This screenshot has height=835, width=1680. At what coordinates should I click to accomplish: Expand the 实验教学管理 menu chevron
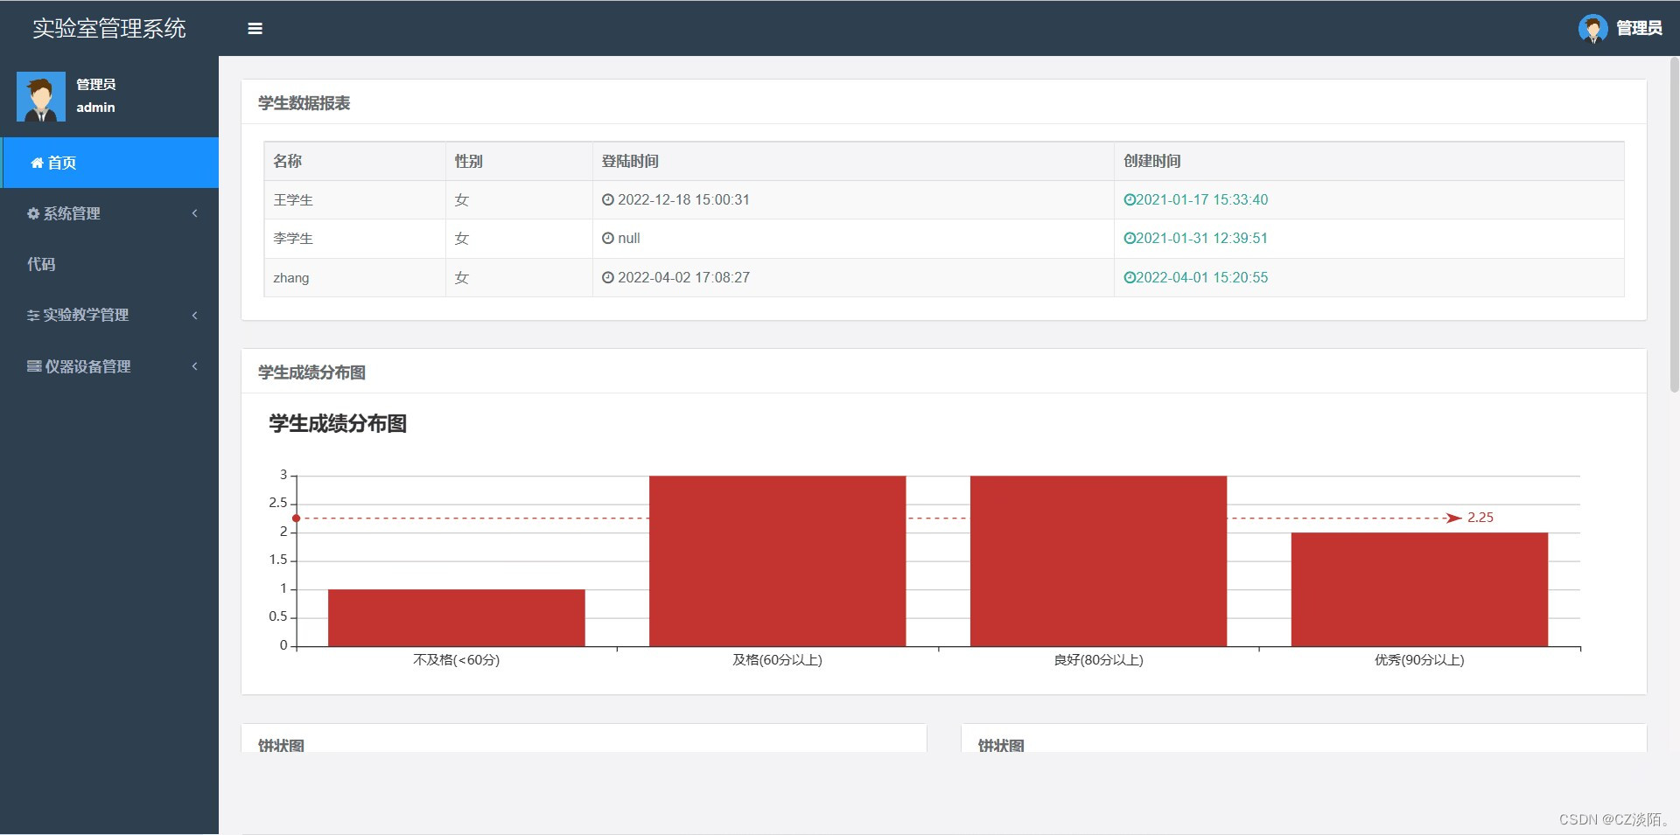click(194, 316)
